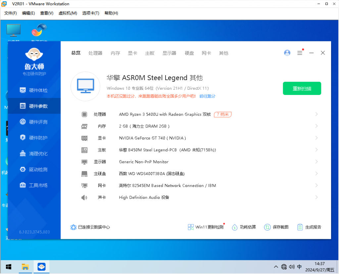The image size is (339, 274).
Task: Open VMware 文件(F) menu
Action: tap(10, 13)
